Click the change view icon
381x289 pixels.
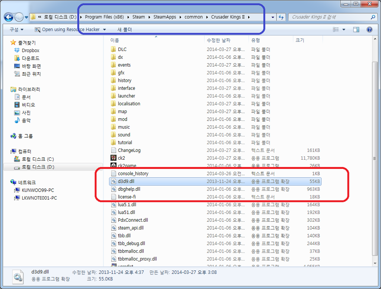pyautogui.click(x=336, y=30)
